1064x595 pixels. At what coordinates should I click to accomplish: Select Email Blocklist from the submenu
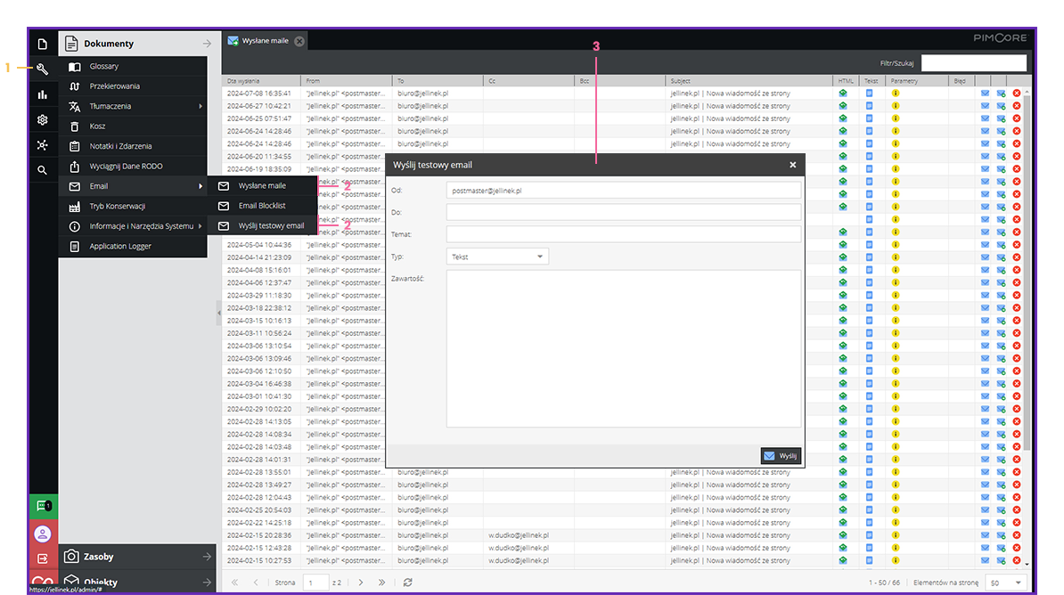pyautogui.click(x=262, y=206)
